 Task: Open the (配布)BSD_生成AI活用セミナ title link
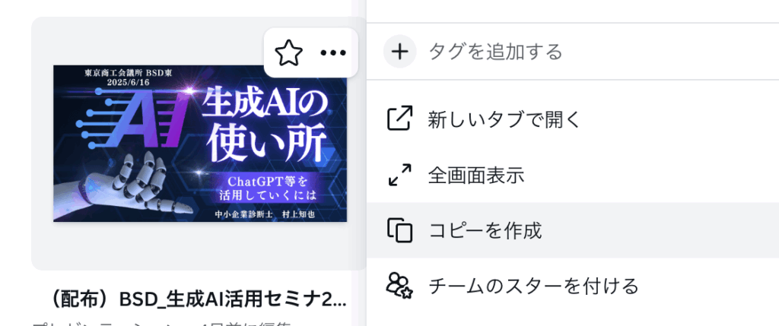click(193, 299)
